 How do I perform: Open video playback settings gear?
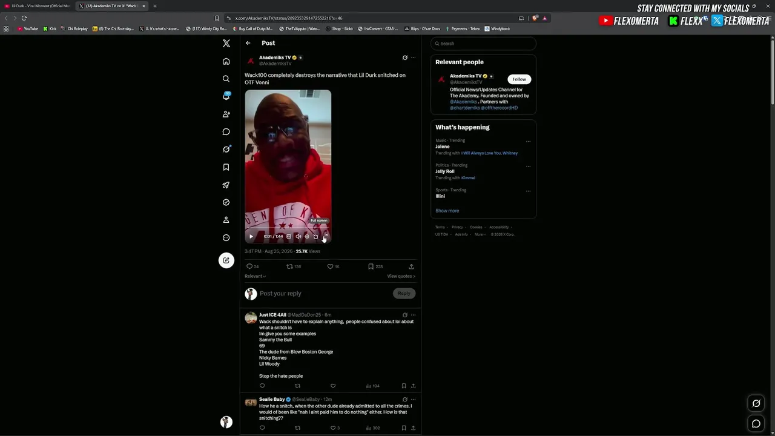tap(307, 236)
